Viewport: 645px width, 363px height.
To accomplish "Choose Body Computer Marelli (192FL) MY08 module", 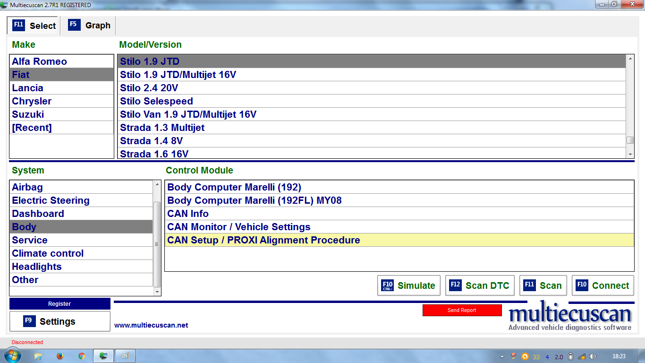I will pos(399,200).
